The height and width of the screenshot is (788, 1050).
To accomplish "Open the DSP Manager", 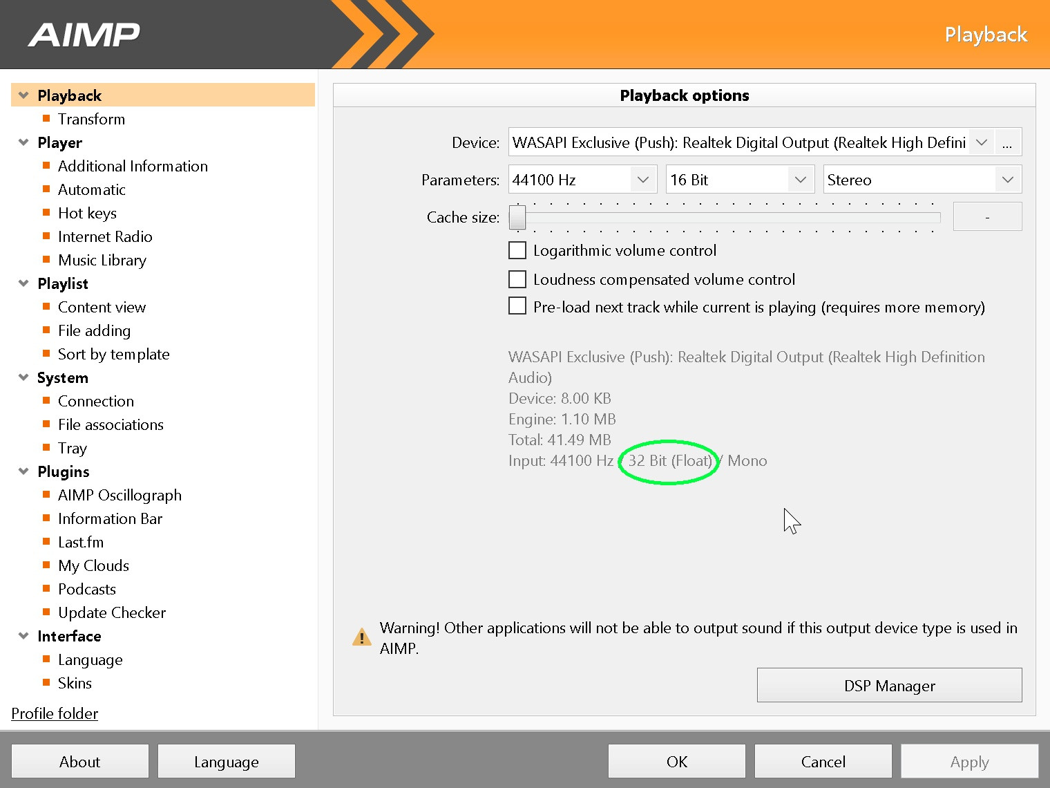I will tap(889, 685).
